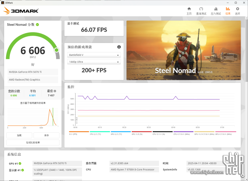Toggle the CPU 时钟频率 purple legend
This screenshot has width=248, height=181.
click(x=183, y=133)
